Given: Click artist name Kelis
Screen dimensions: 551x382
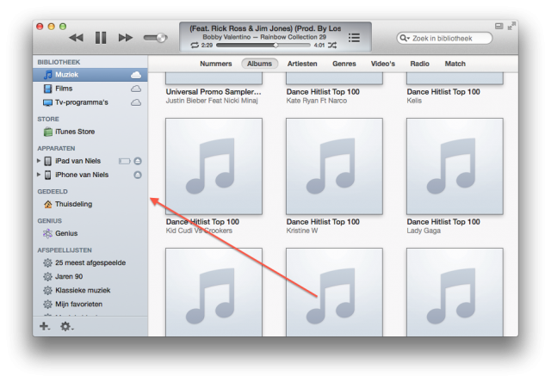Looking at the screenshot, I should pyautogui.click(x=414, y=101).
